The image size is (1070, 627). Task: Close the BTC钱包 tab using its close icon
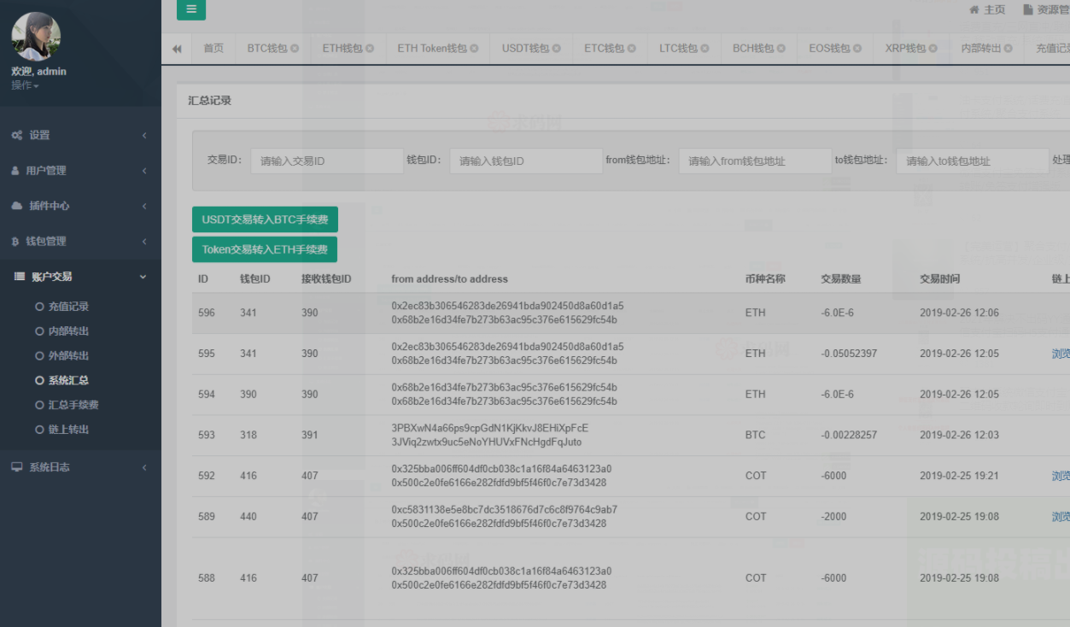[295, 49]
